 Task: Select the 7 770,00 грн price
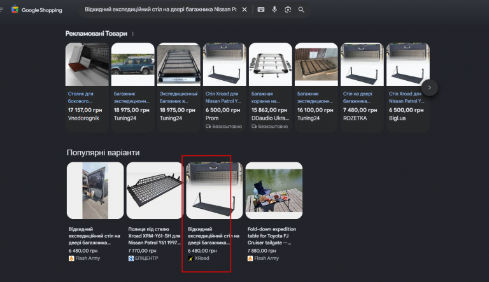pos(142,251)
